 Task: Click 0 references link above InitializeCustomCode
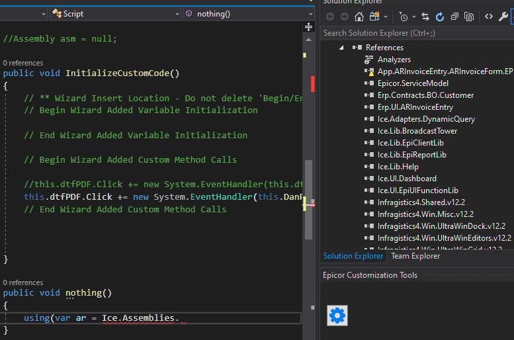pos(23,63)
